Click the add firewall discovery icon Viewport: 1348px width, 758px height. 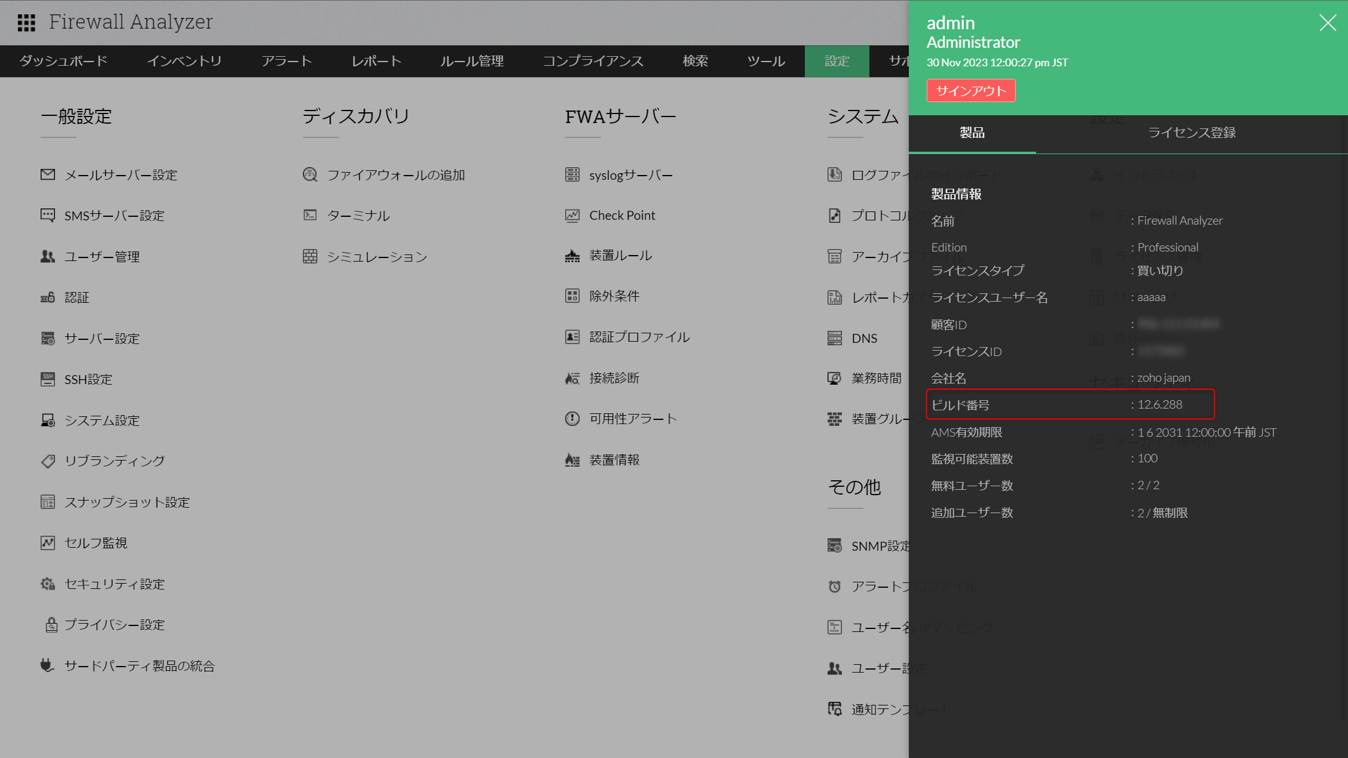click(310, 174)
